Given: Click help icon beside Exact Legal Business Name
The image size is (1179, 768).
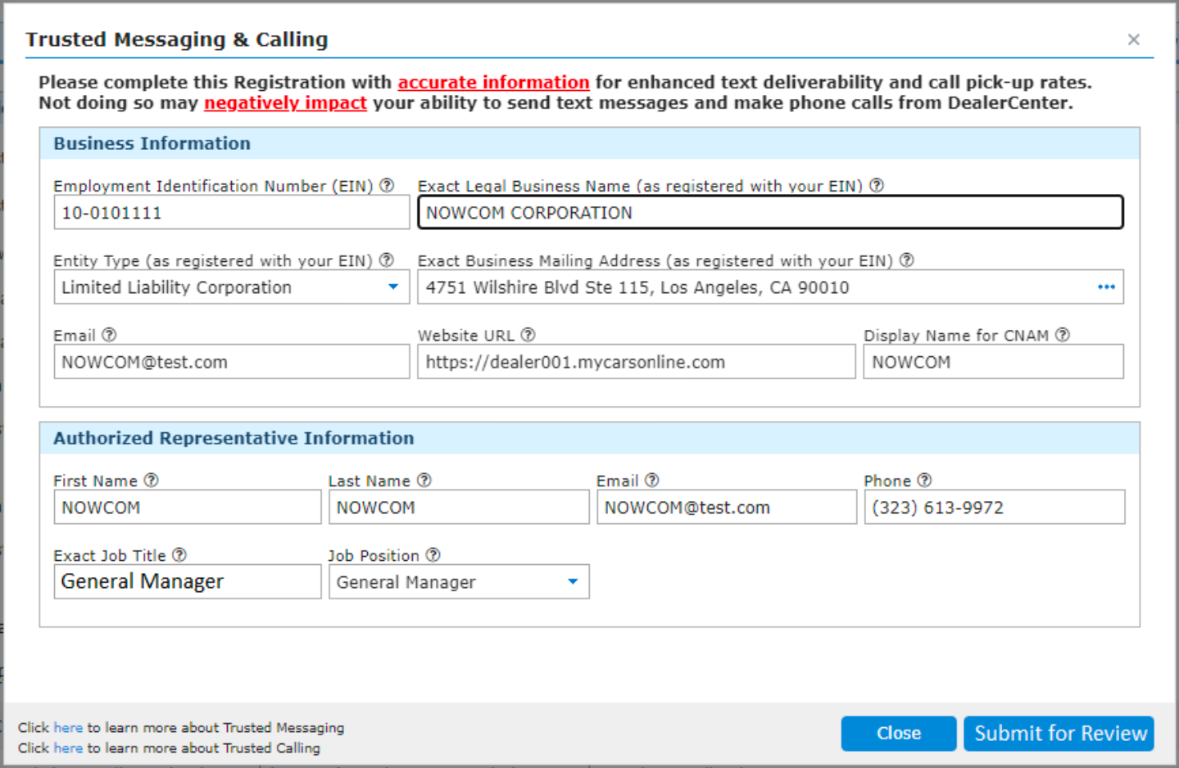Looking at the screenshot, I should 877,186.
